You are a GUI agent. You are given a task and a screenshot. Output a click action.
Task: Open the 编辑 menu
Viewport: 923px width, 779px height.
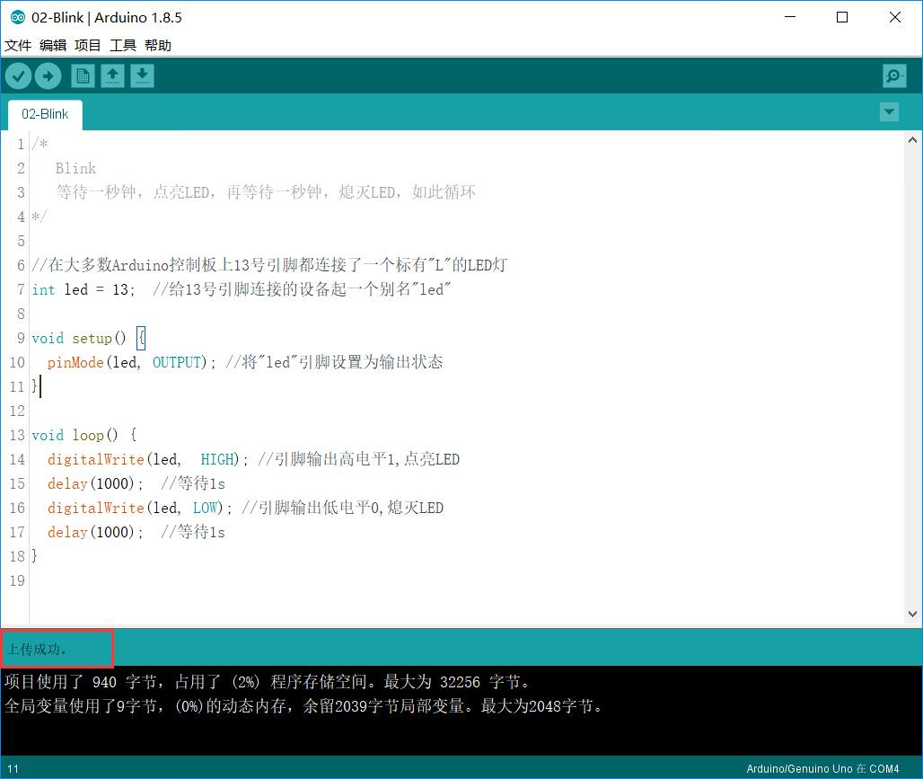53,45
